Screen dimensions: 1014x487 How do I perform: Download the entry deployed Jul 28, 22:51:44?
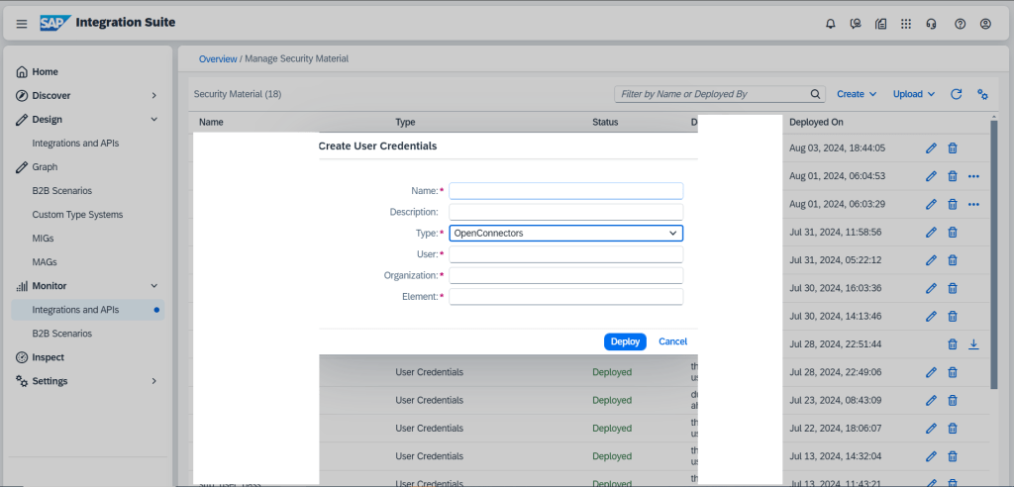tap(973, 344)
